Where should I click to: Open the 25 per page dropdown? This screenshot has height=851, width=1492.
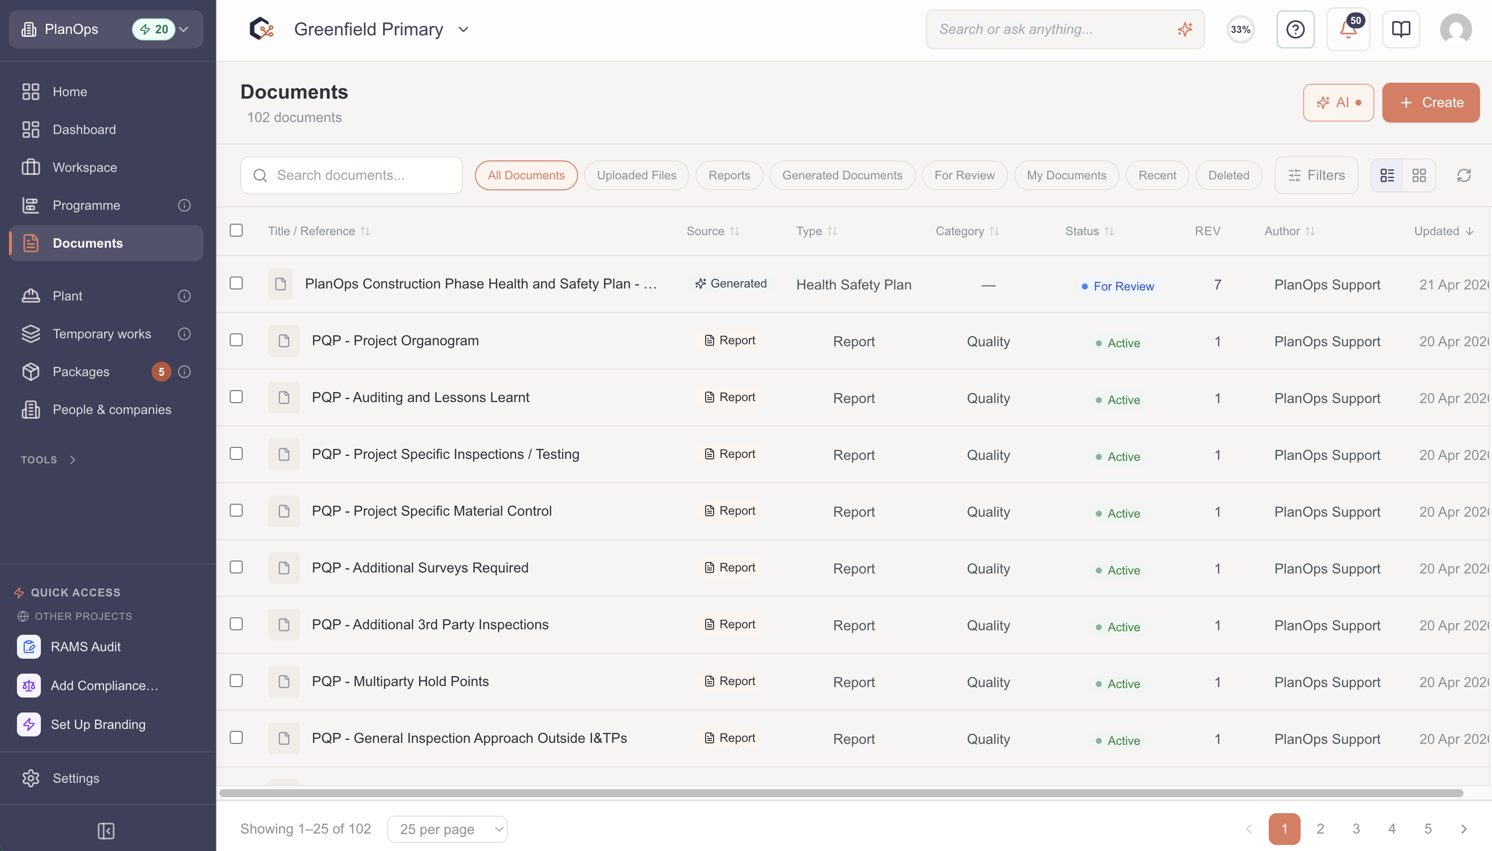pyautogui.click(x=447, y=829)
